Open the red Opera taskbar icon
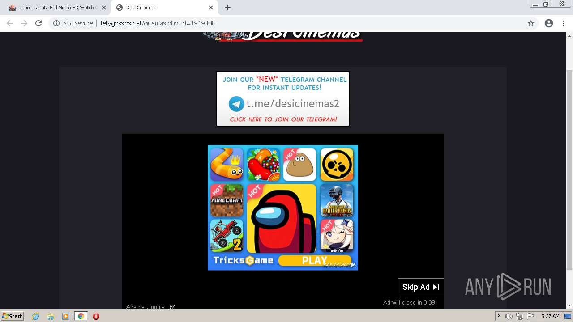This screenshot has height=322, width=573. (x=96, y=316)
